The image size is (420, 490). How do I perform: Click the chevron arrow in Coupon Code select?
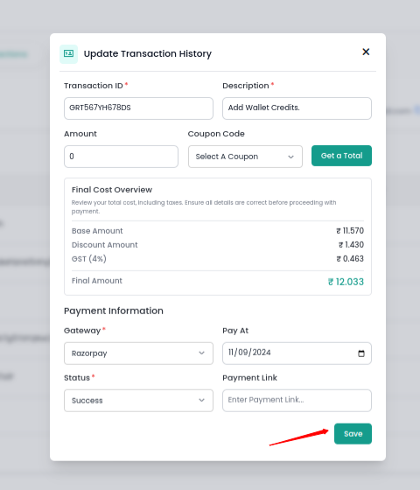(290, 157)
